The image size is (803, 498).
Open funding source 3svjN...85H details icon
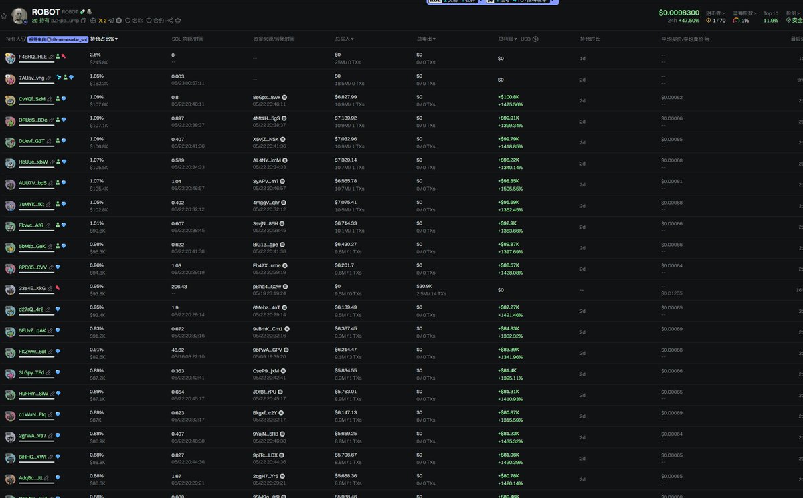[x=282, y=224]
